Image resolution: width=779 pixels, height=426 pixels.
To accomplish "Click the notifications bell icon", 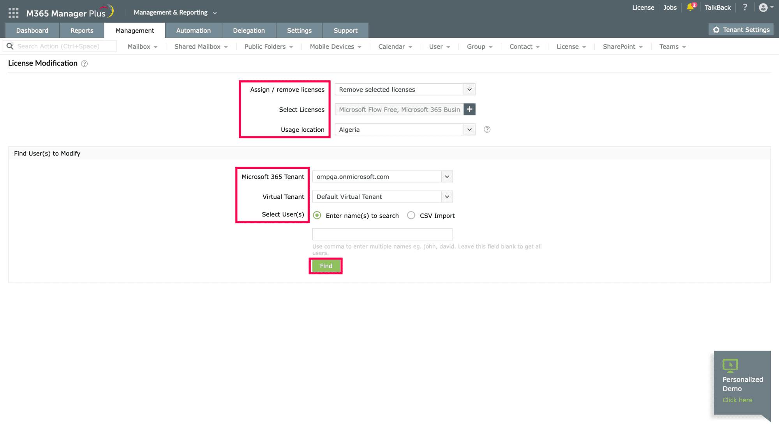I will coord(689,7).
